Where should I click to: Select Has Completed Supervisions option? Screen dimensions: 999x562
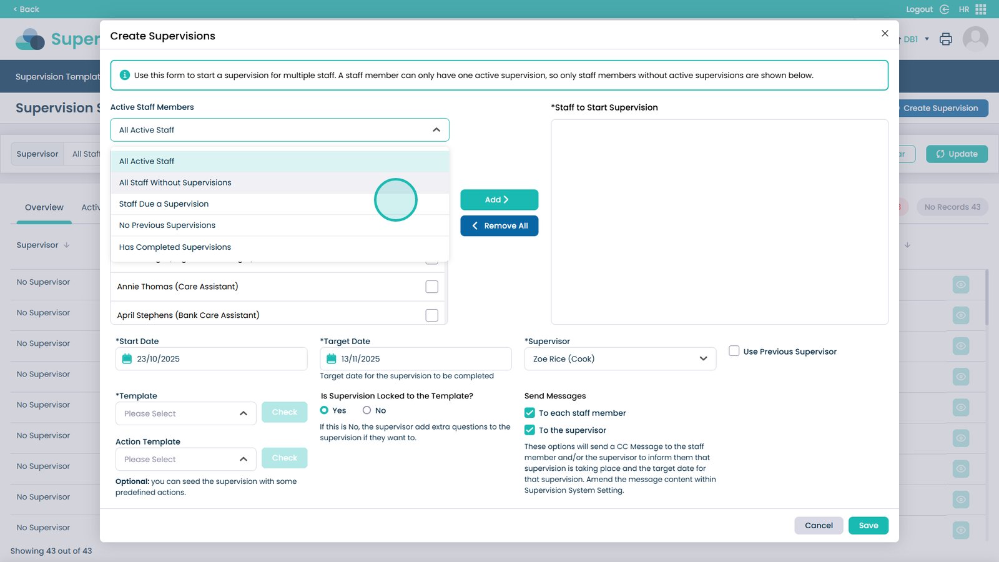coord(175,247)
